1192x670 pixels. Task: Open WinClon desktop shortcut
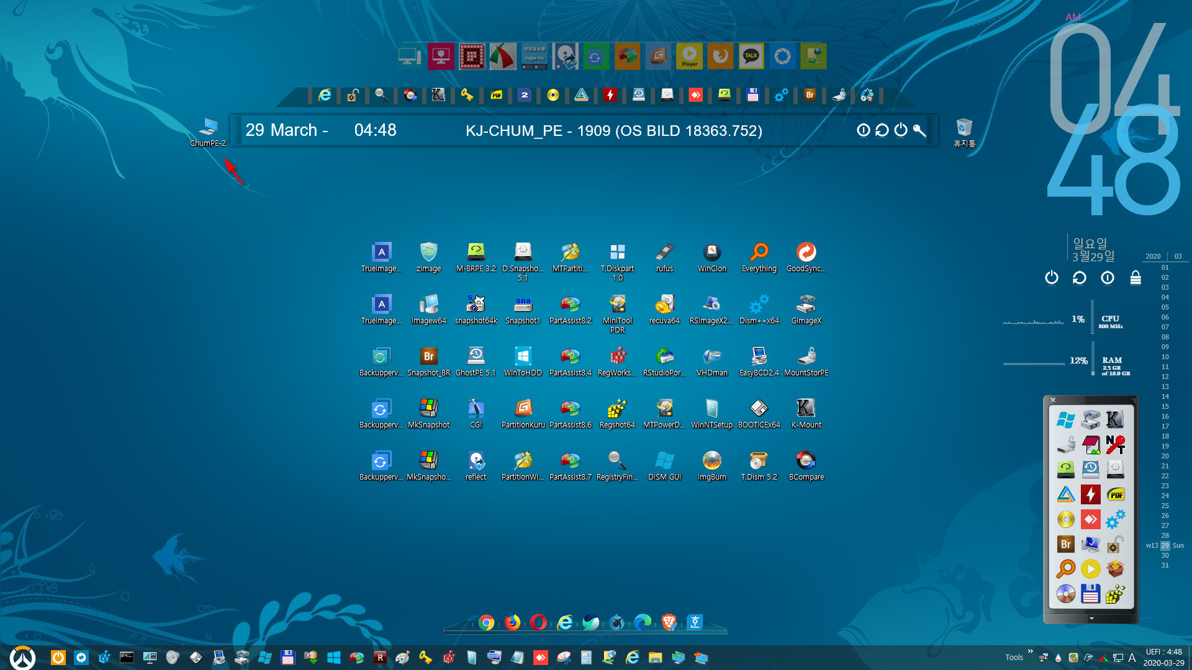pos(711,257)
